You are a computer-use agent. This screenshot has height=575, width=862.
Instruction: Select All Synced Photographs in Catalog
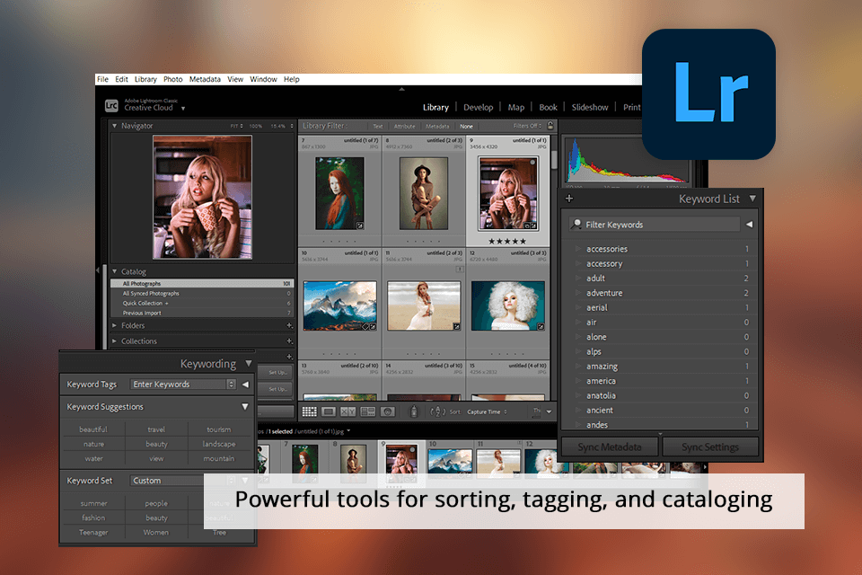click(202, 293)
